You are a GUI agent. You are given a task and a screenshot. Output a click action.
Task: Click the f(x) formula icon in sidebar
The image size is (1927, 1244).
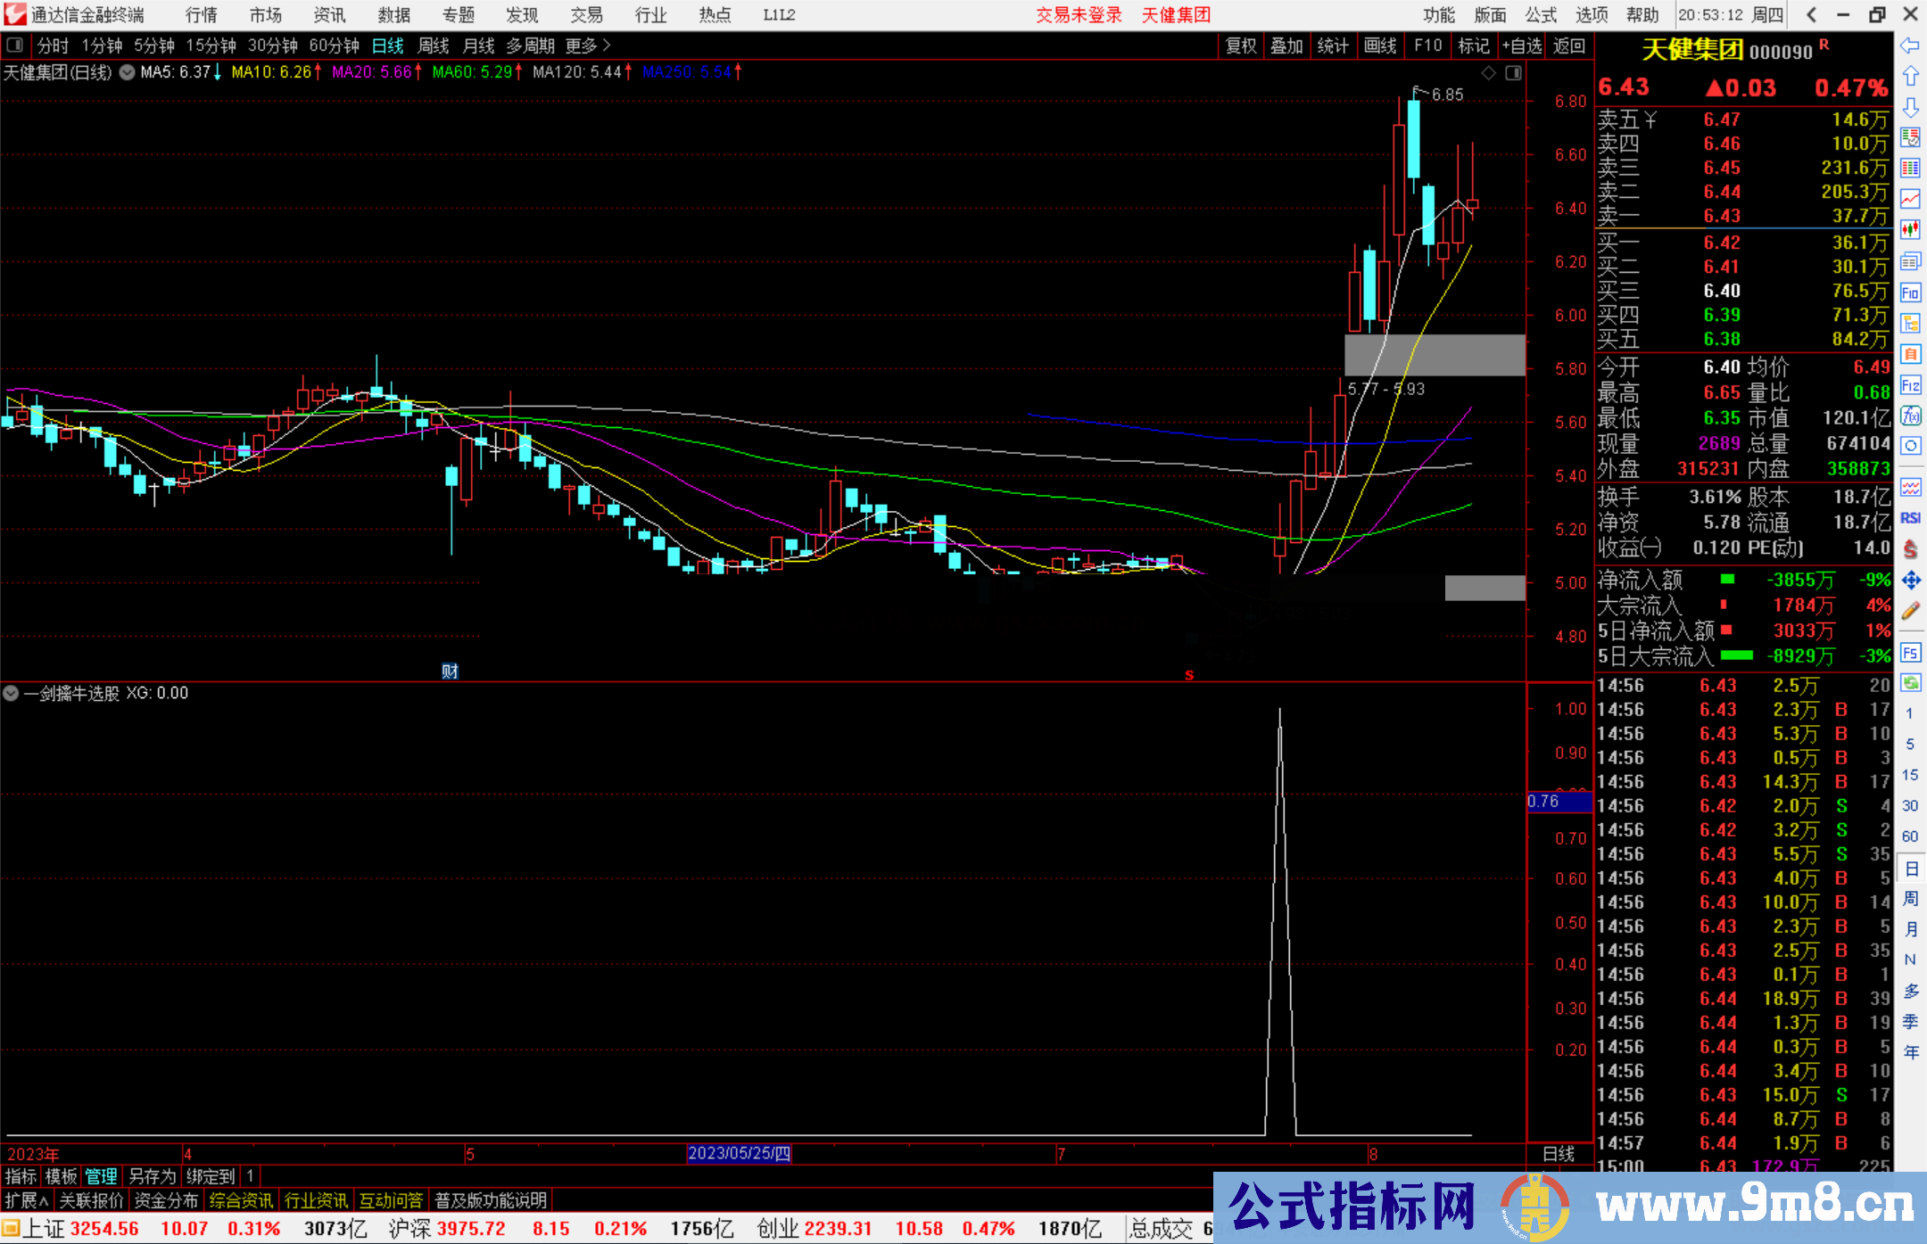1910,416
